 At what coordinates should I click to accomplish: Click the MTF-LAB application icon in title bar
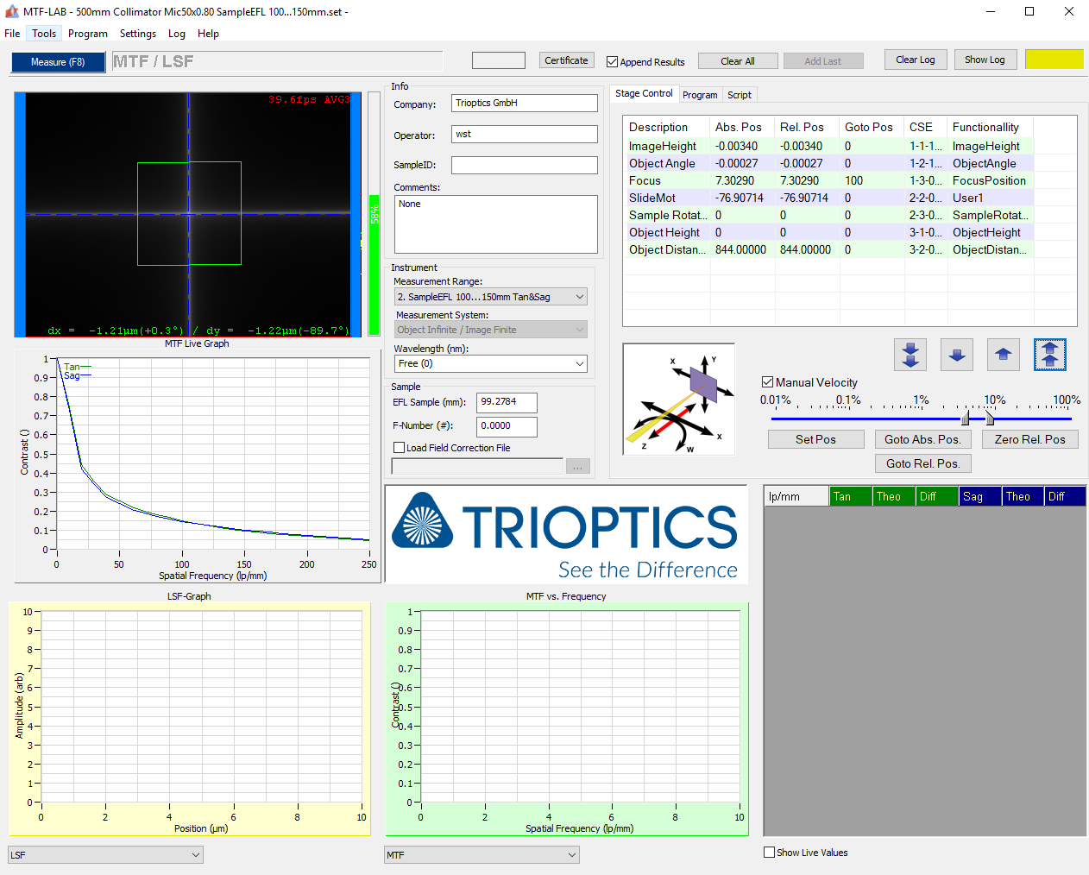coord(11,12)
